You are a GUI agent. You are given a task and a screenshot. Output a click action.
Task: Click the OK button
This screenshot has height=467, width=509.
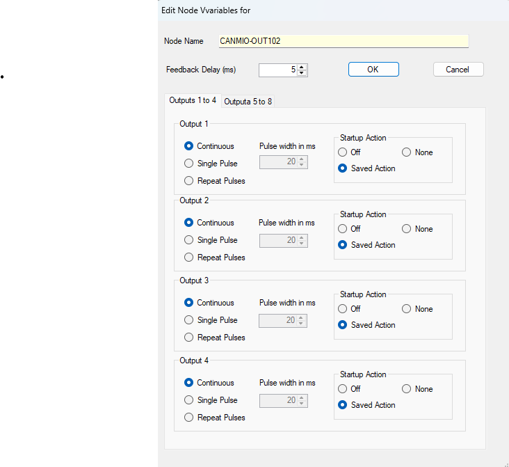(373, 70)
